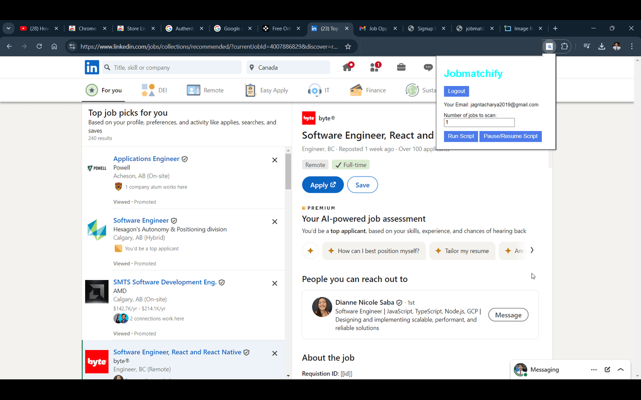Click the job list scrollbar thumb
641x400 pixels.
[288, 171]
